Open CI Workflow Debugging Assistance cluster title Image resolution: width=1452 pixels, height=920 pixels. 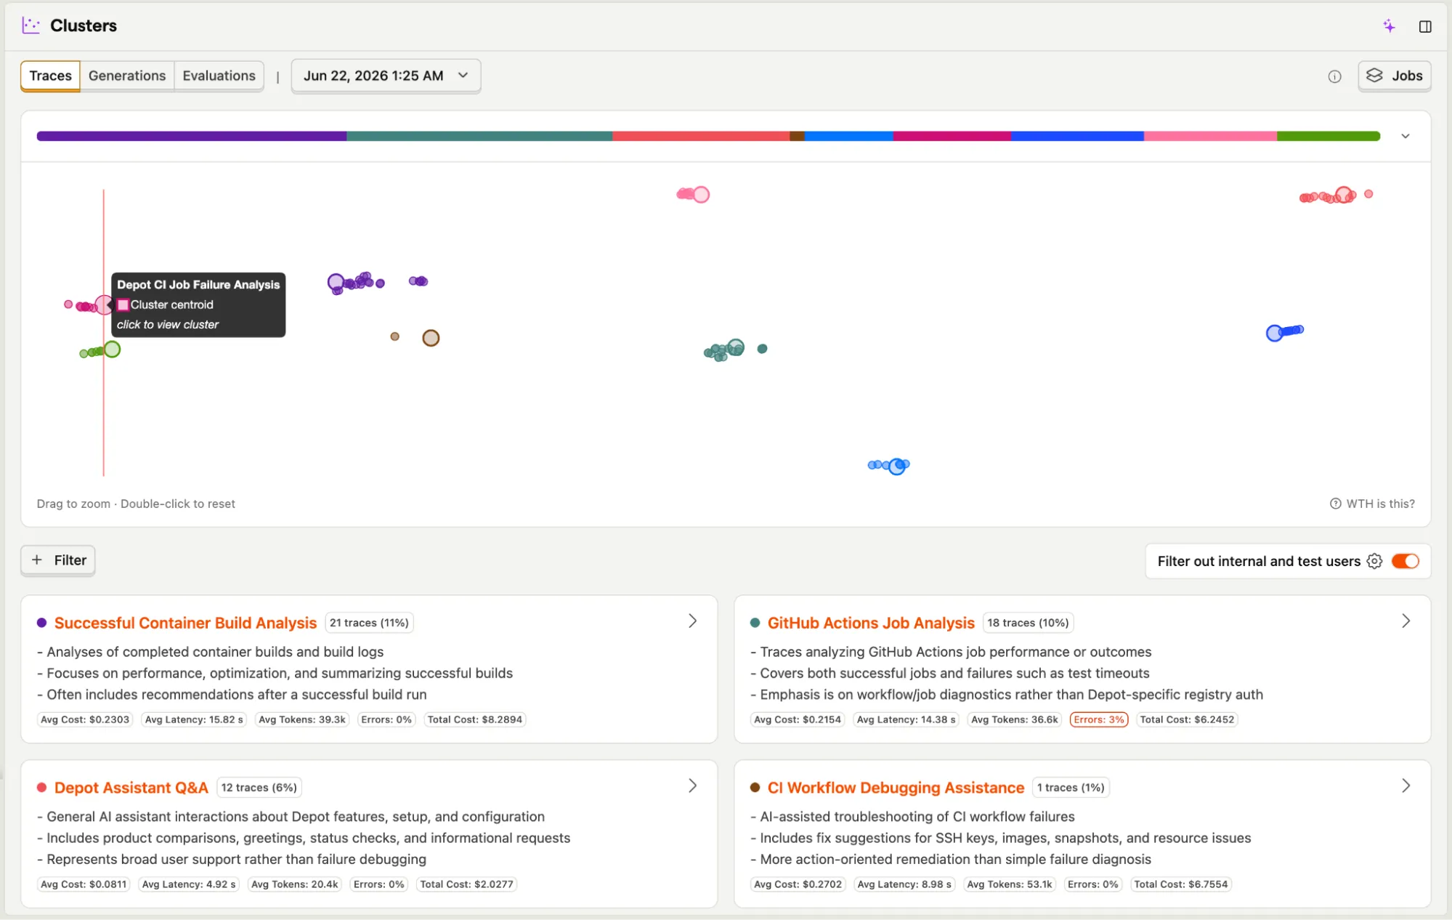point(896,788)
